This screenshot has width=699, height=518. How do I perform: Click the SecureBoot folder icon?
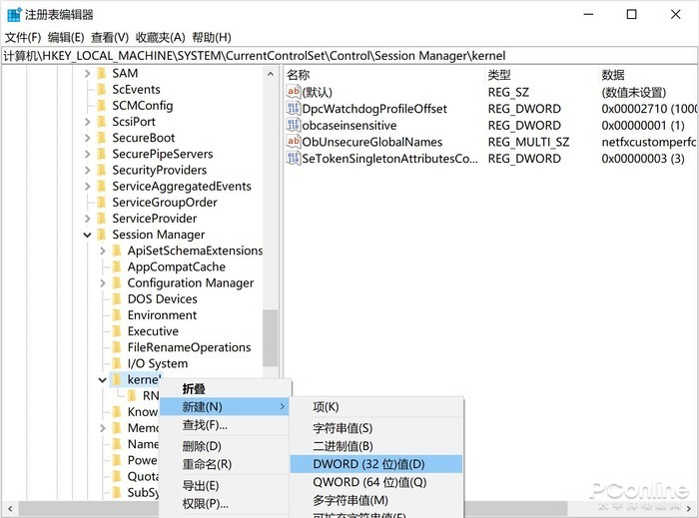(x=102, y=138)
